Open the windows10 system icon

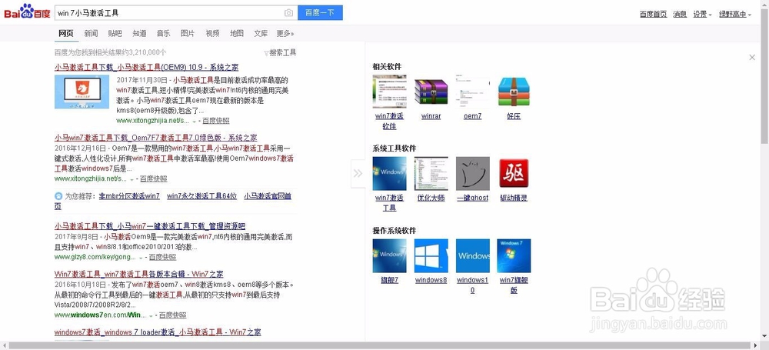(473, 255)
